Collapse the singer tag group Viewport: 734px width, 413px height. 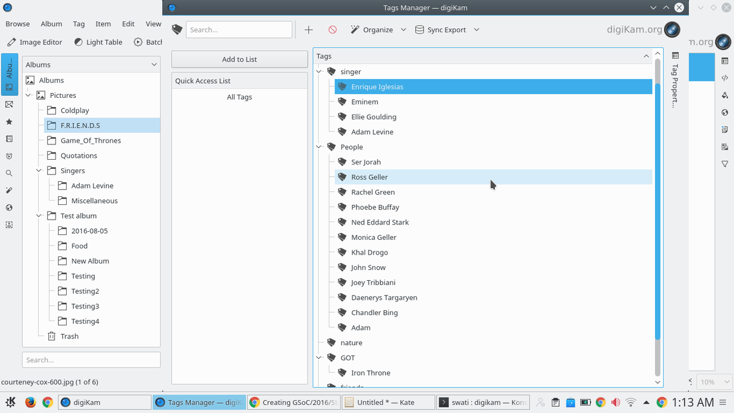[319, 72]
